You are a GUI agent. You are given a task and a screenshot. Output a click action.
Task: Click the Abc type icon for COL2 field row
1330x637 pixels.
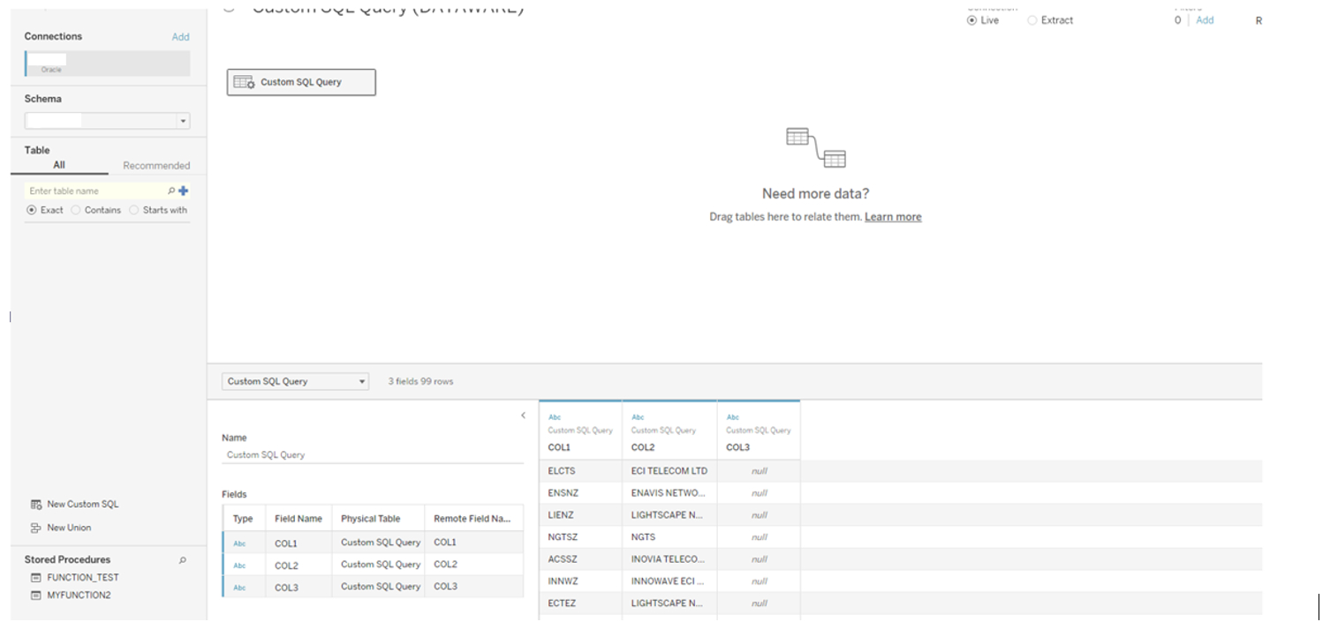point(239,566)
